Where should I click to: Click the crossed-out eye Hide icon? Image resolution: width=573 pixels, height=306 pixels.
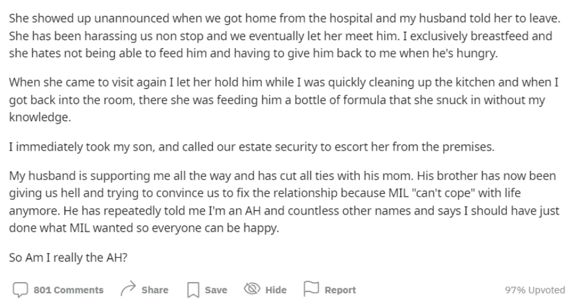[x=252, y=289]
